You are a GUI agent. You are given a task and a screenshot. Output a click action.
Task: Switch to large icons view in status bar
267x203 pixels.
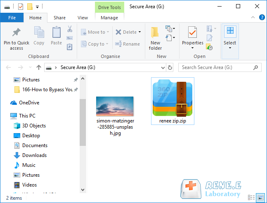pos(260,198)
